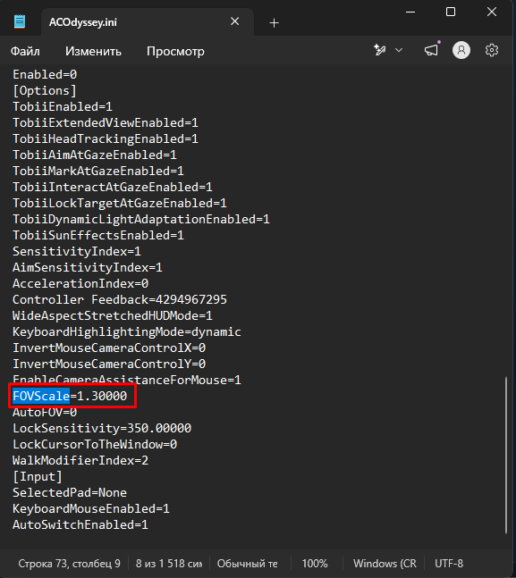
Task: Open the 100% zoom level control
Action: [x=315, y=563]
